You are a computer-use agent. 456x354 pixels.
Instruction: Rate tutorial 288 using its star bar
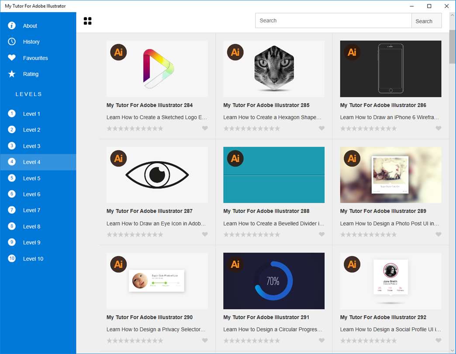point(252,234)
